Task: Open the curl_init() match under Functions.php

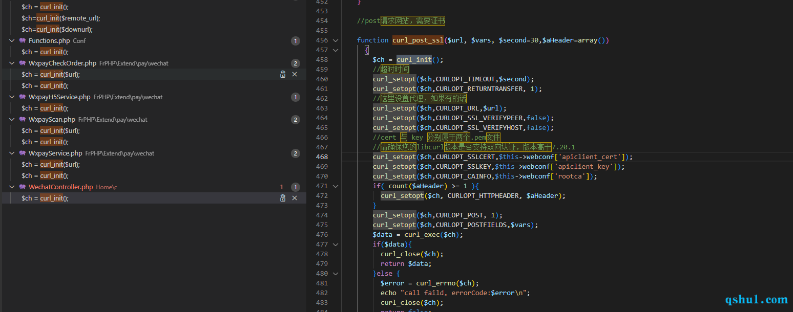Action: (x=45, y=52)
